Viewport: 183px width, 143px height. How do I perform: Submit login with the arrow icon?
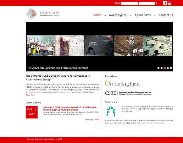click(156, 3)
